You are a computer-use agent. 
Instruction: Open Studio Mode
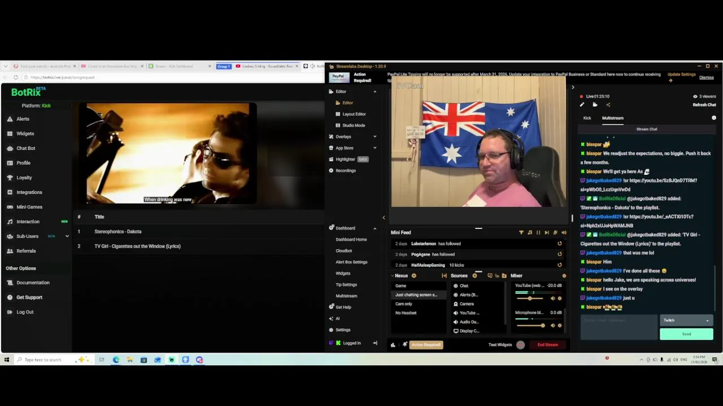[350, 125]
